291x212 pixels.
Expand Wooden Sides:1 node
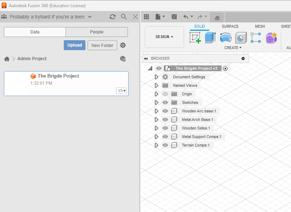tap(156, 128)
